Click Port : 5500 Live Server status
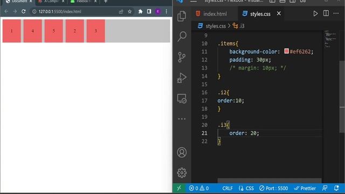This screenshot has height=194, width=345. pos(273,188)
